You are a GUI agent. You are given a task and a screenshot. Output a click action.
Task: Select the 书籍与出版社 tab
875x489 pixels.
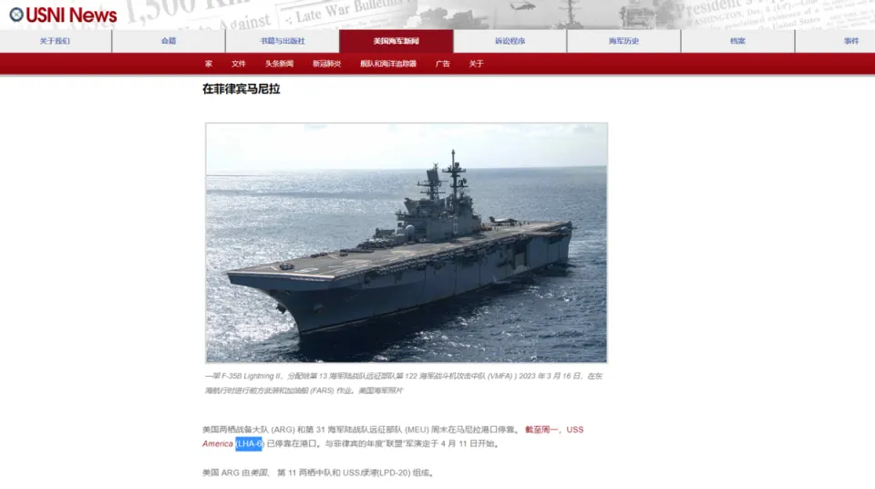[x=283, y=41]
